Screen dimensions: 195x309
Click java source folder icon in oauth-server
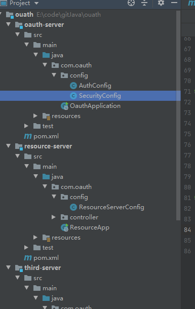coord(46,55)
